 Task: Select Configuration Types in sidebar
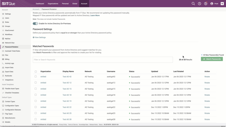click(x=12, y=106)
